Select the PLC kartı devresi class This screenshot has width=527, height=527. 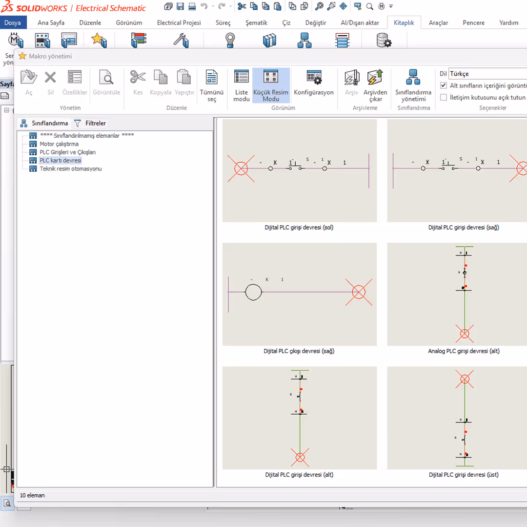(x=61, y=160)
